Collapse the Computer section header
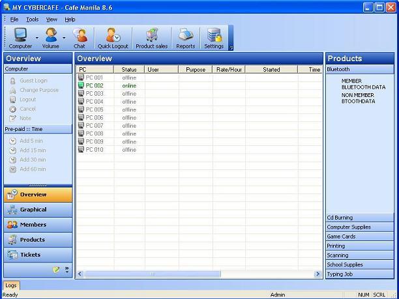Viewport: 399px width, 299px height. pos(38,69)
